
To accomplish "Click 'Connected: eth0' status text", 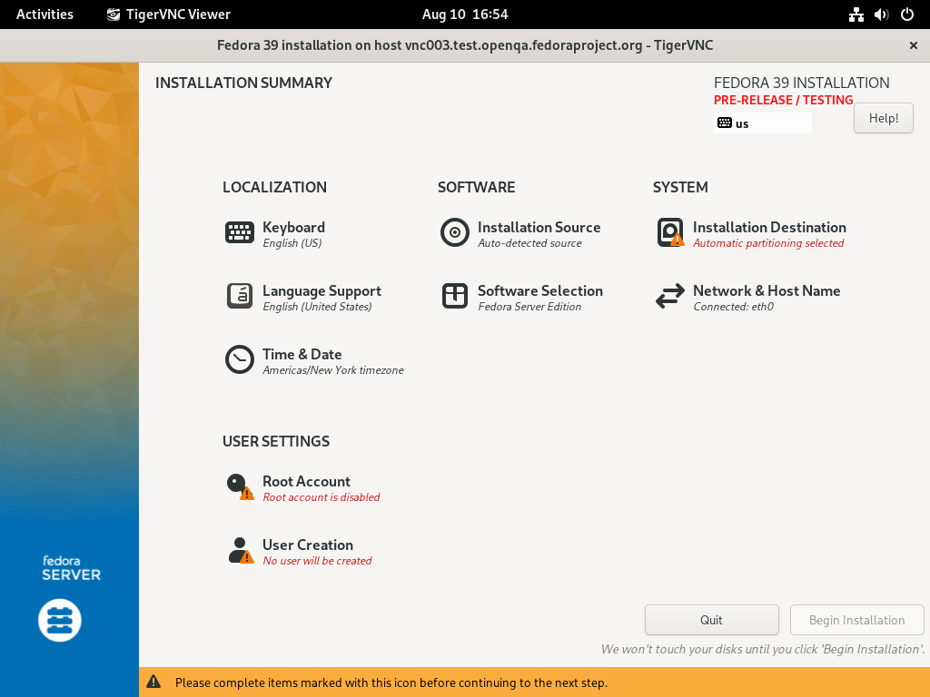I will click(x=734, y=307).
